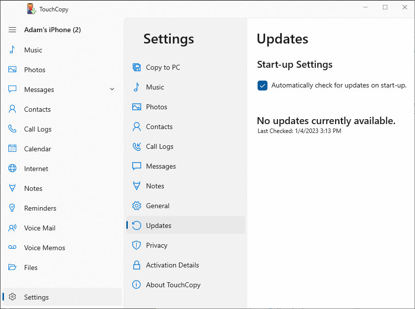Open Notes settings page

(186, 186)
